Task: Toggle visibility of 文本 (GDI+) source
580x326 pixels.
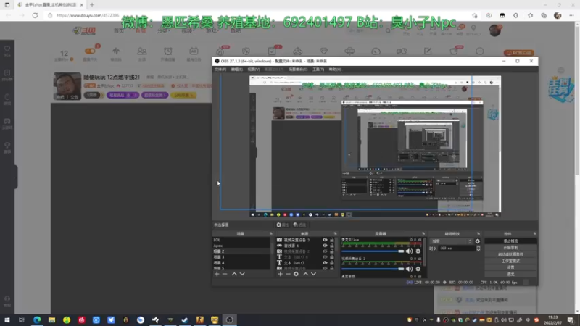Action: click(x=325, y=263)
